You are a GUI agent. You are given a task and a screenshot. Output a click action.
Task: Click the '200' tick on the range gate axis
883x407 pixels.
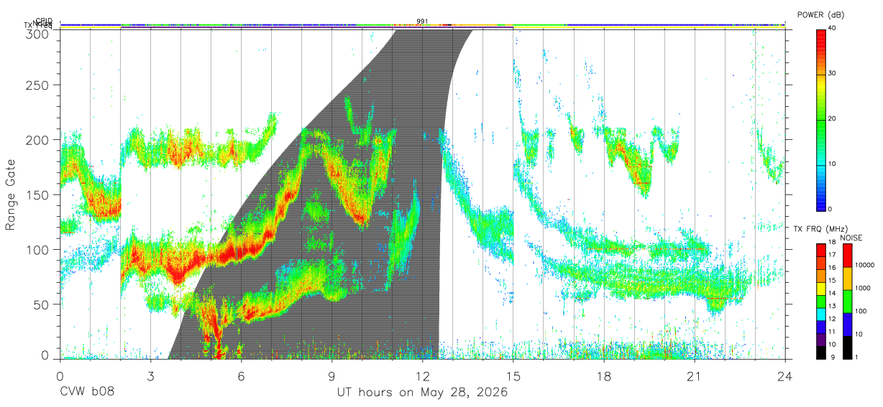coord(38,140)
